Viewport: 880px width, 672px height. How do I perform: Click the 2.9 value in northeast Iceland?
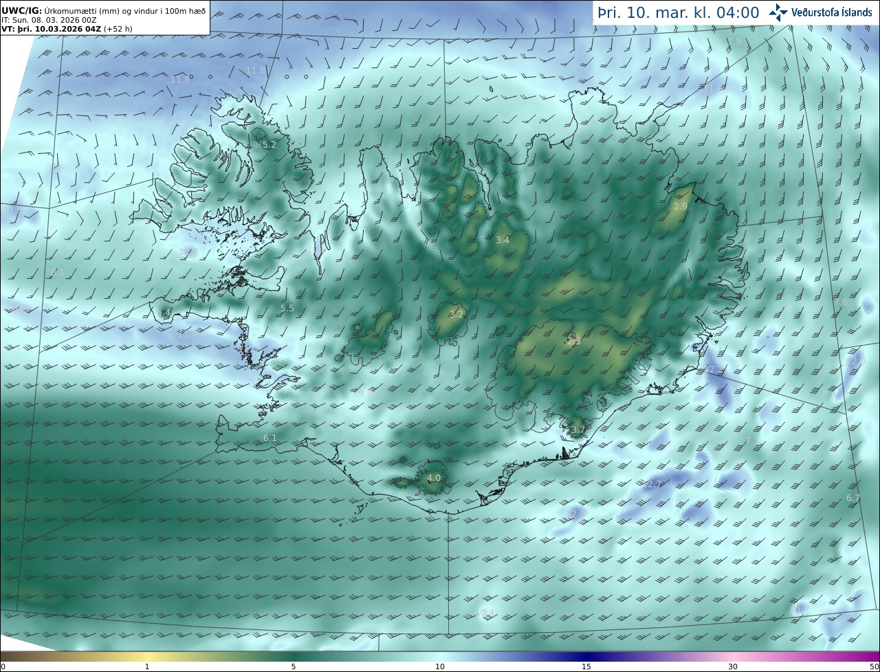point(681,207)
